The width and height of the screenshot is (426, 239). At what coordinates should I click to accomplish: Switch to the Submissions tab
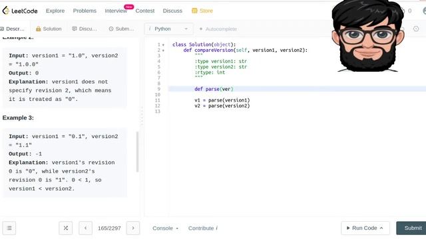121,29
